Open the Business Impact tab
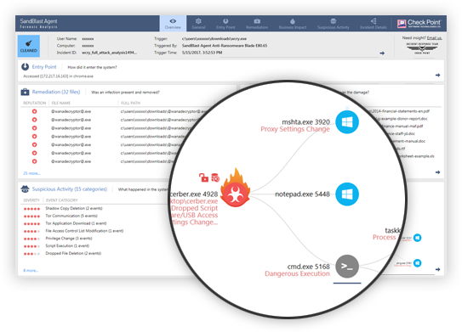The height and width of the screenshot is (332, 462). pos(293,24)
